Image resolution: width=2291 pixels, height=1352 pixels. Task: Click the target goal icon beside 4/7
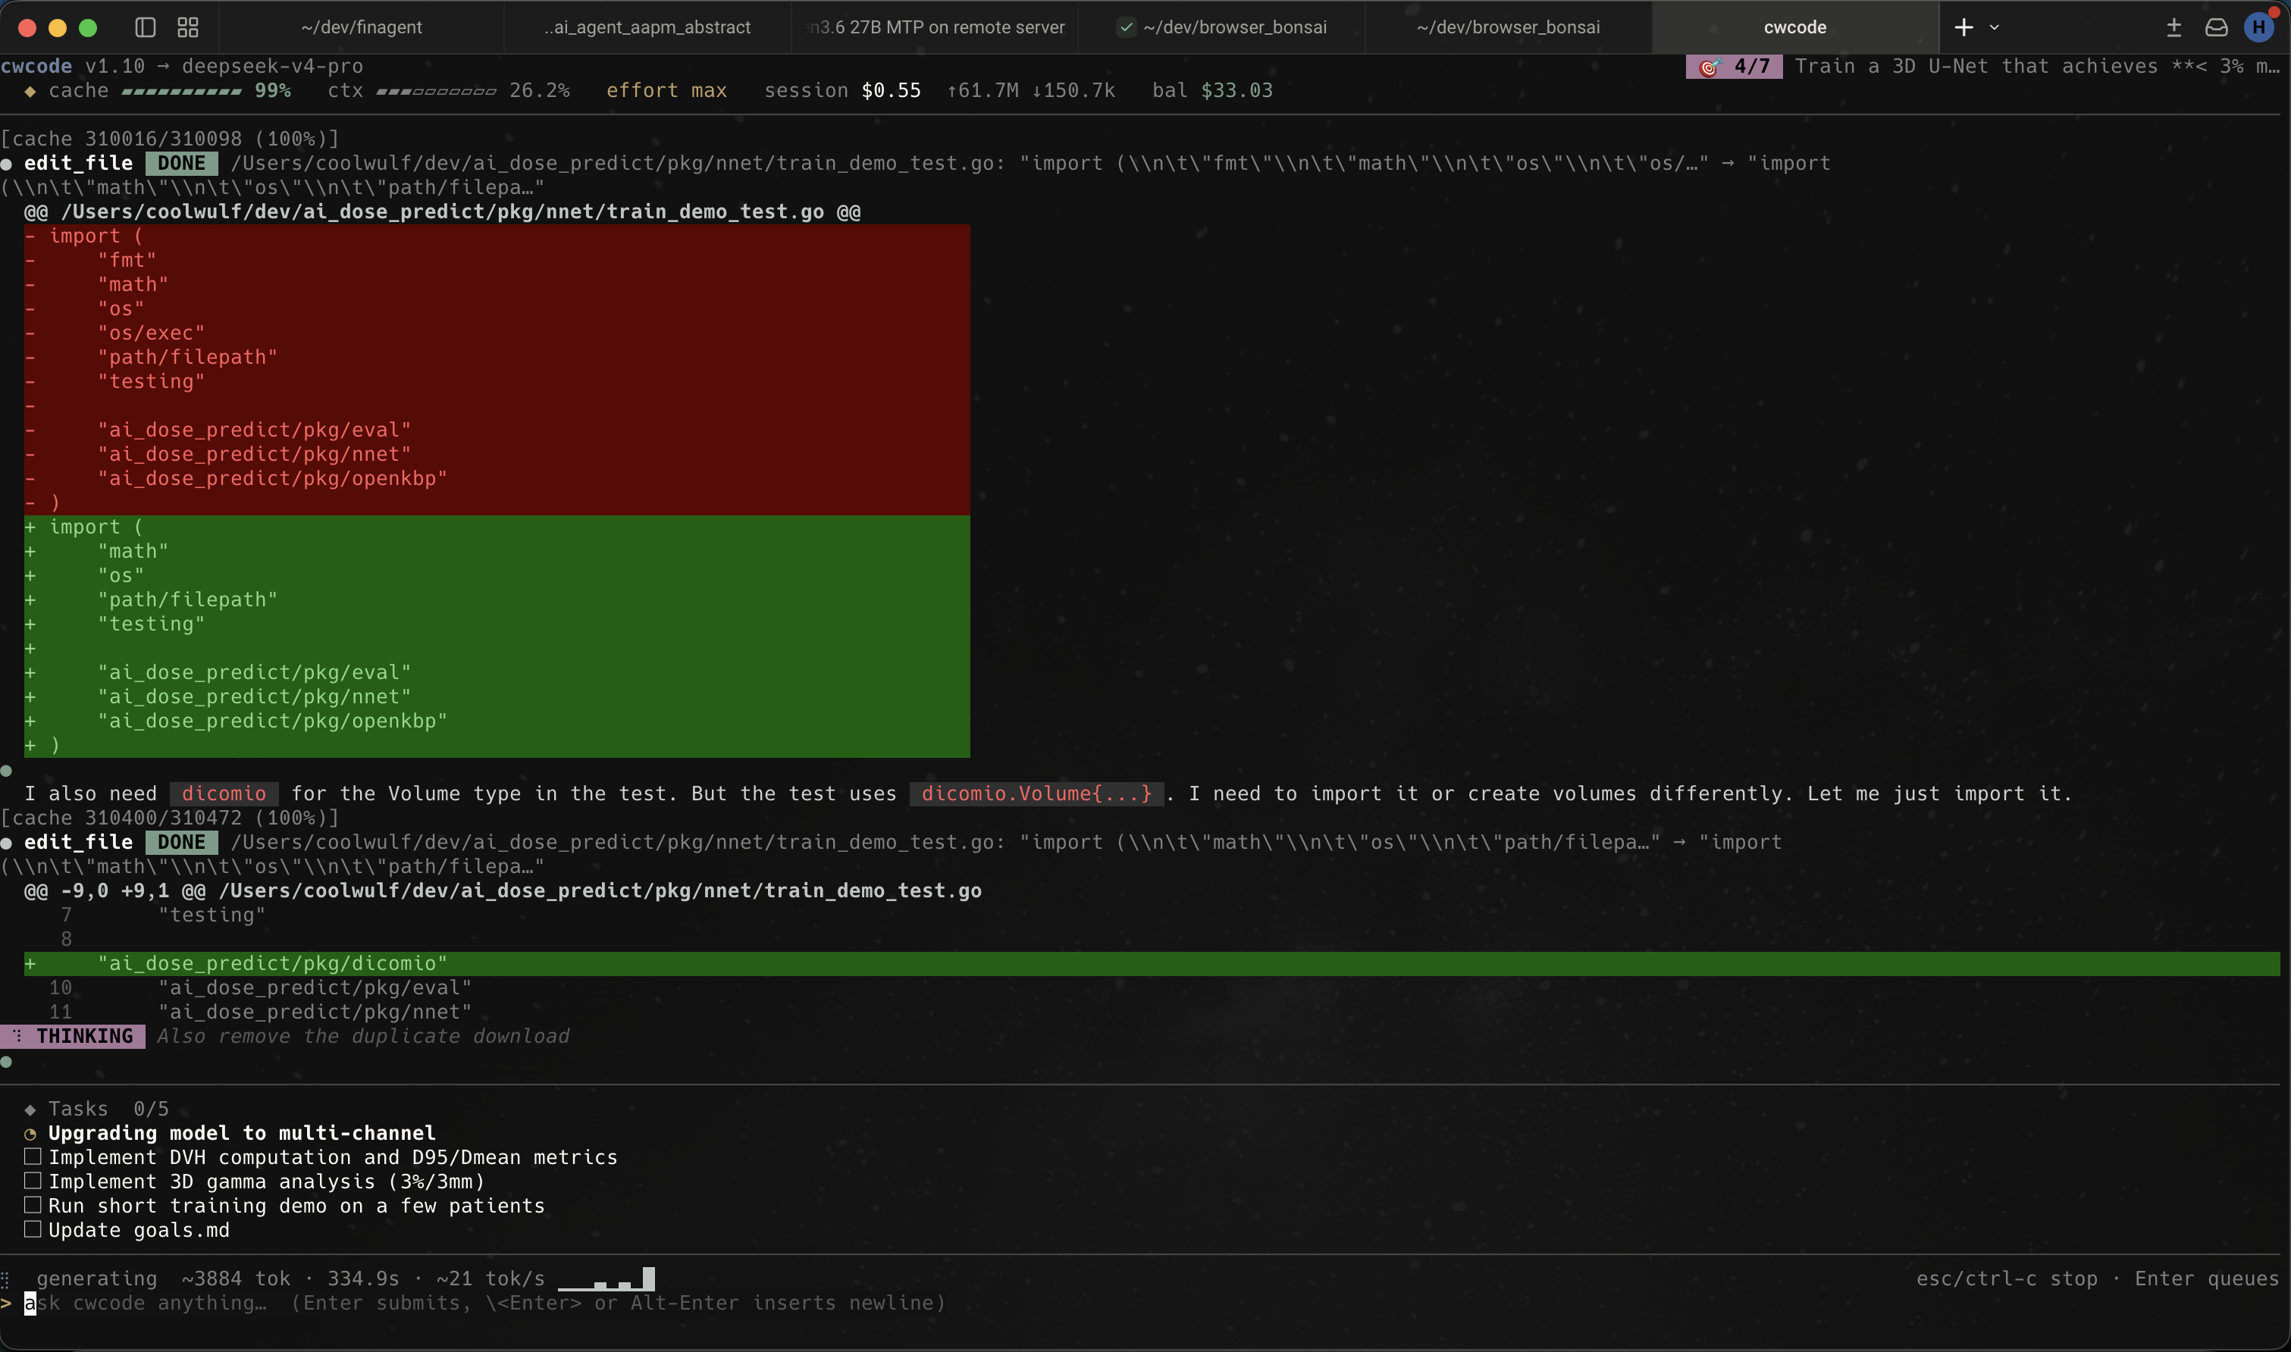click(1710, 67)
